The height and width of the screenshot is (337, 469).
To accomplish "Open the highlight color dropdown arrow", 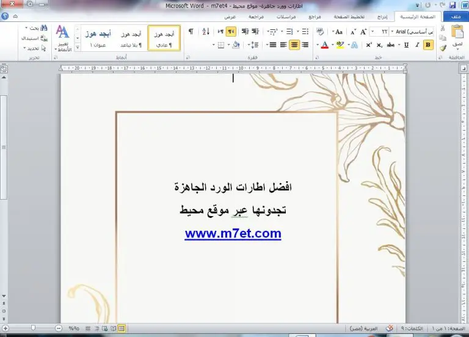I will (x=333, y=45).
